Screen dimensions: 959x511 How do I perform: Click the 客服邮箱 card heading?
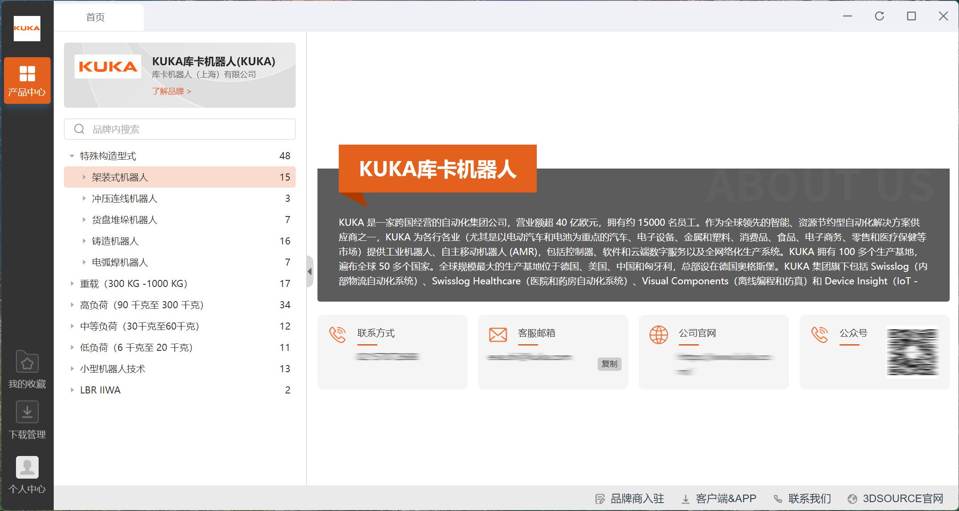pyautogui.click(x=536, y=333)
